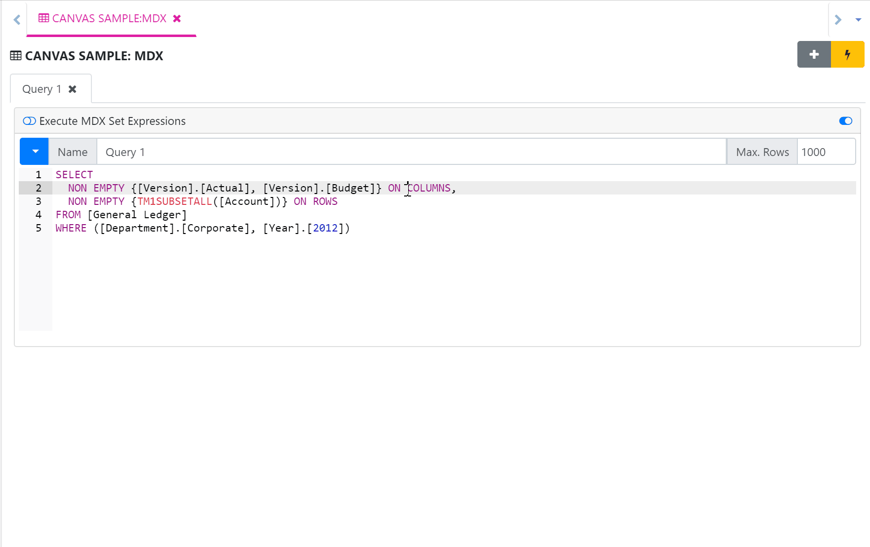Expand the blue dropdown next to Name

[x=35, y=152]
